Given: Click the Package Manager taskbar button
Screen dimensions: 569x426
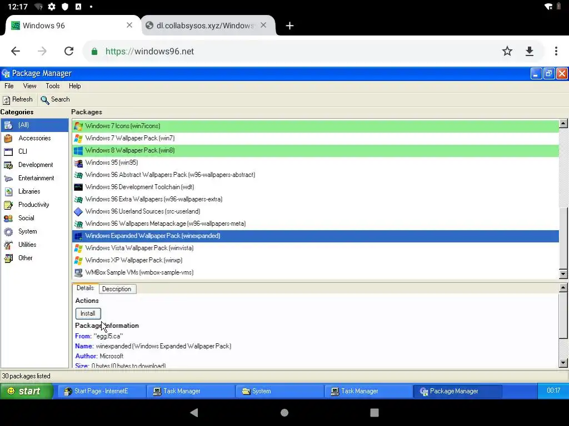Looking at the screenshot, I should [457, 391].
